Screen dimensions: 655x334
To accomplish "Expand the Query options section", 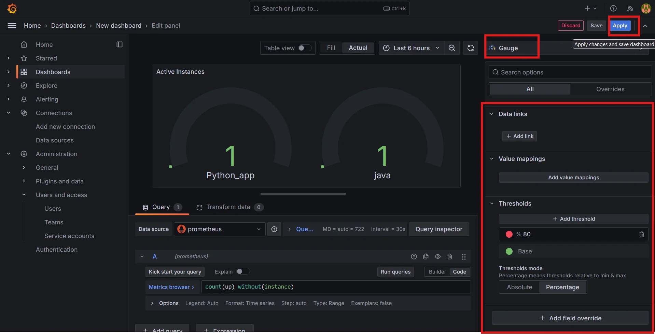I will (289, 229).
